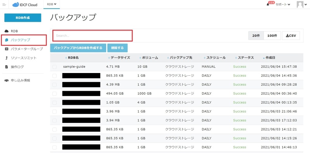Toggle 作成日 descending sort arrow

(x=264, y=58)
